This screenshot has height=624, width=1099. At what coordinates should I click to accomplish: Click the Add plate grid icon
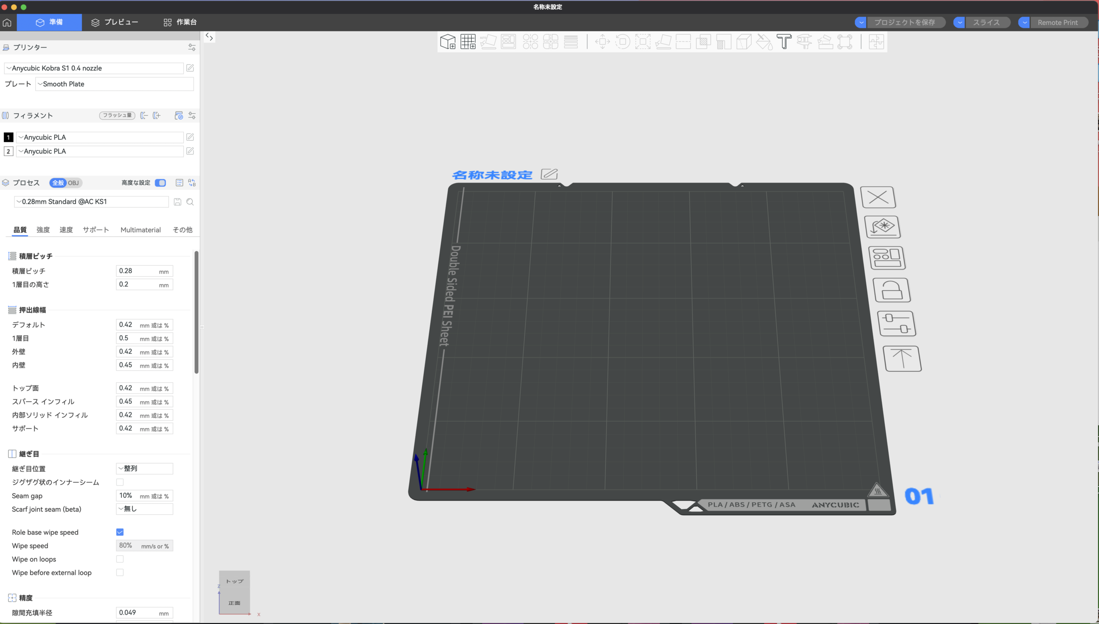pyautogui.click(x=468, y=42)
